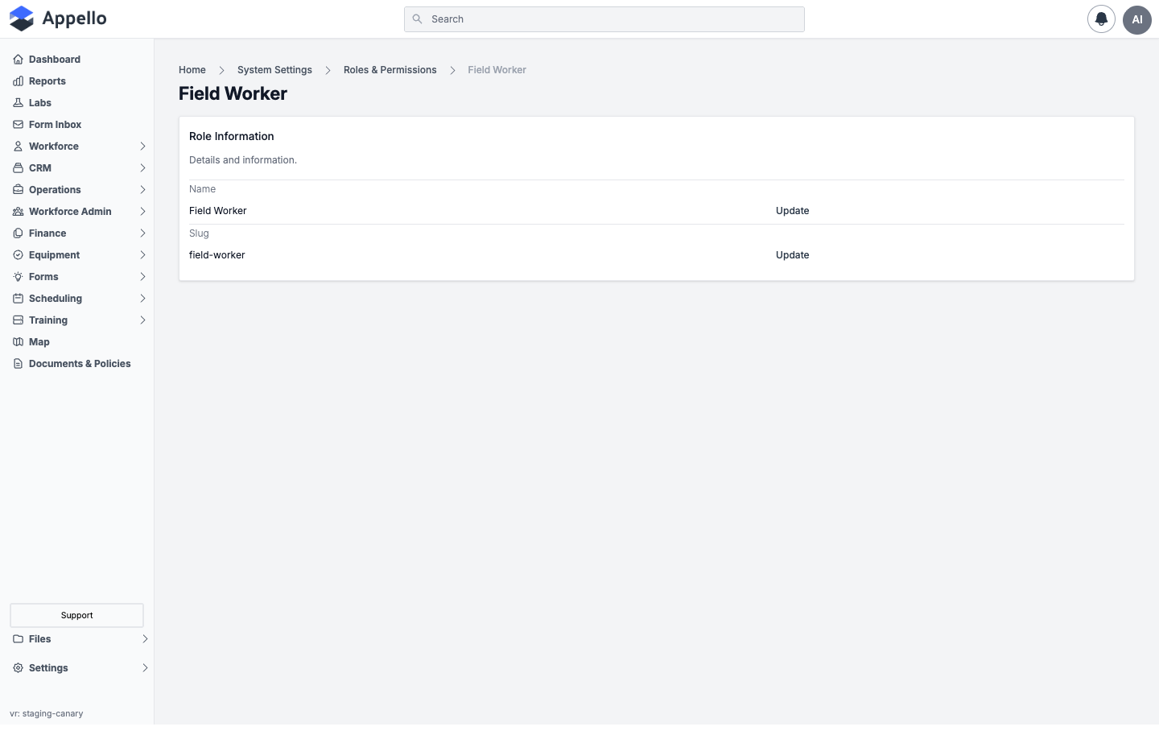
Task: Click the Labs flask icon
Action: 18,103
